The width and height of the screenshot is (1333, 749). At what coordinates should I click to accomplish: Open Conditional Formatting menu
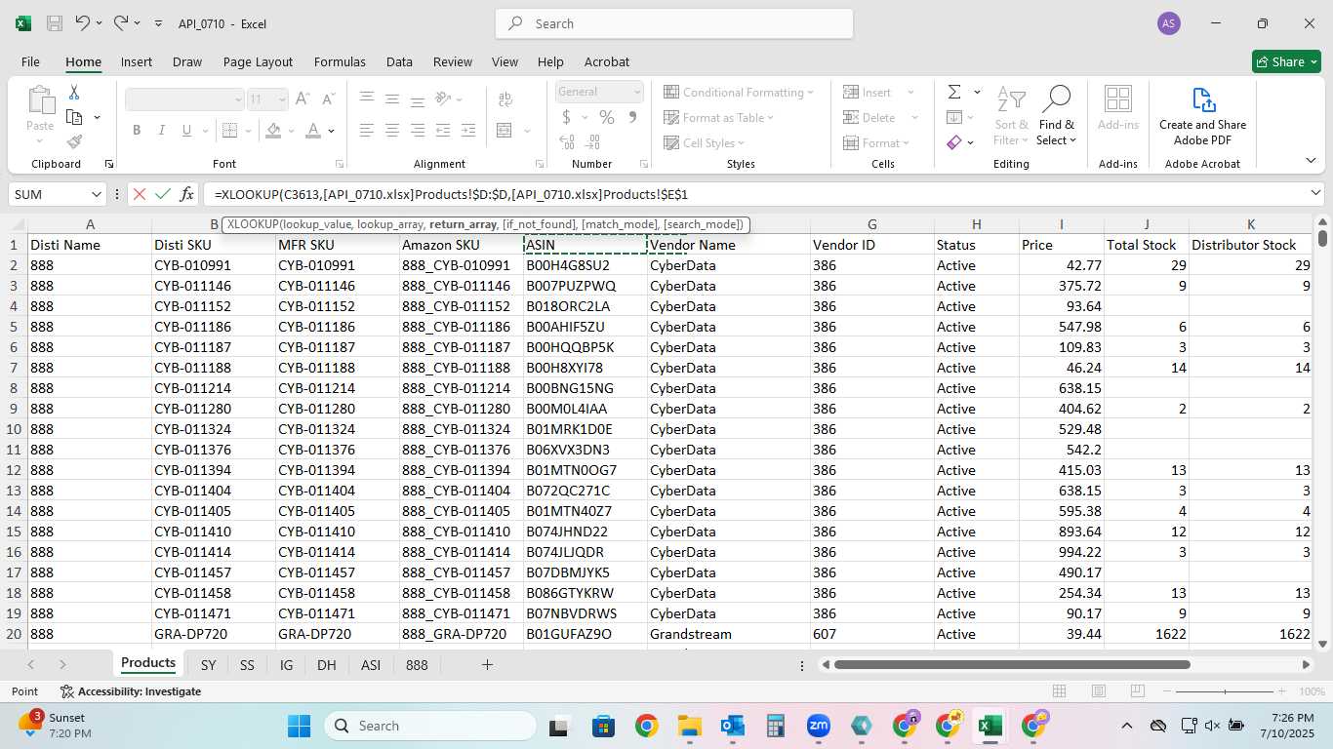pos(739,92)
